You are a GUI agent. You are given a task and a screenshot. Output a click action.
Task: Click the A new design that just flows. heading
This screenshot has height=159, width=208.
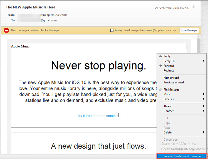pyautogui.click(x=98, y=146)
